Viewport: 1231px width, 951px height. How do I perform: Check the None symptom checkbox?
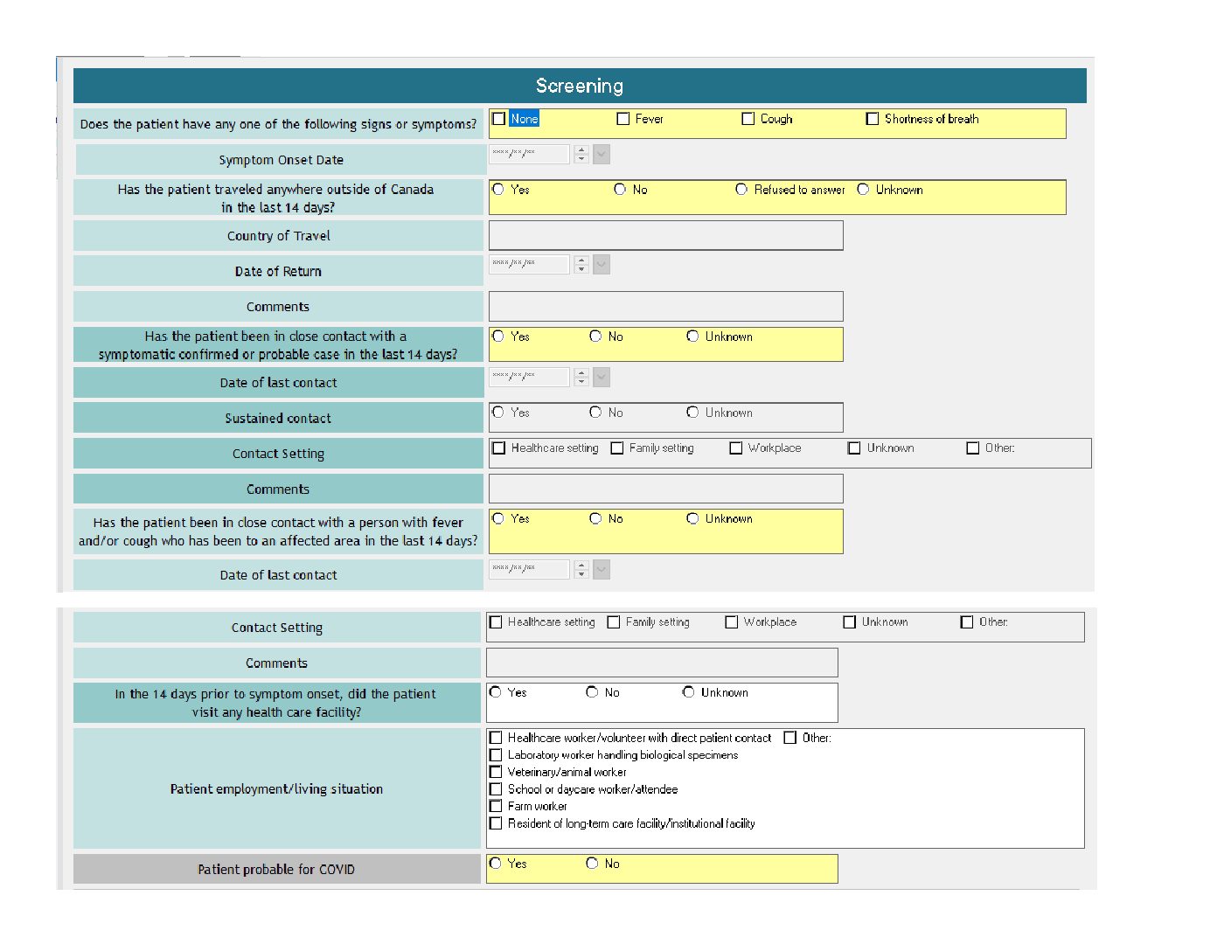(499, 119)
